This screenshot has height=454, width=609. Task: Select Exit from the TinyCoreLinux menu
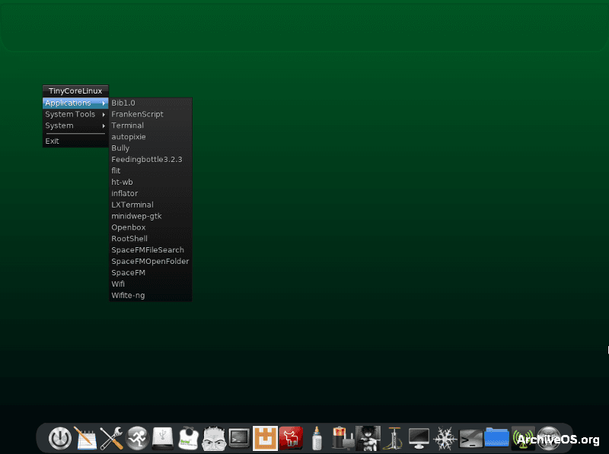pyautogui.click(x=75, y=141)
